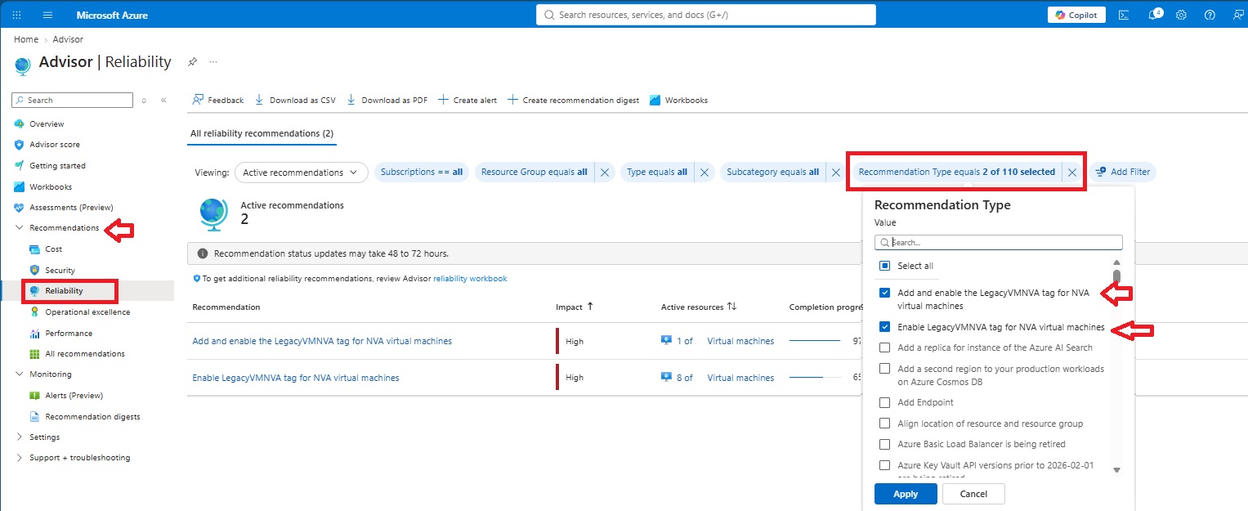Uncheck Enable LegacyVMNVA tag for NVA
The height and width of the screenshot is (511, 1248).
[884, 327]
